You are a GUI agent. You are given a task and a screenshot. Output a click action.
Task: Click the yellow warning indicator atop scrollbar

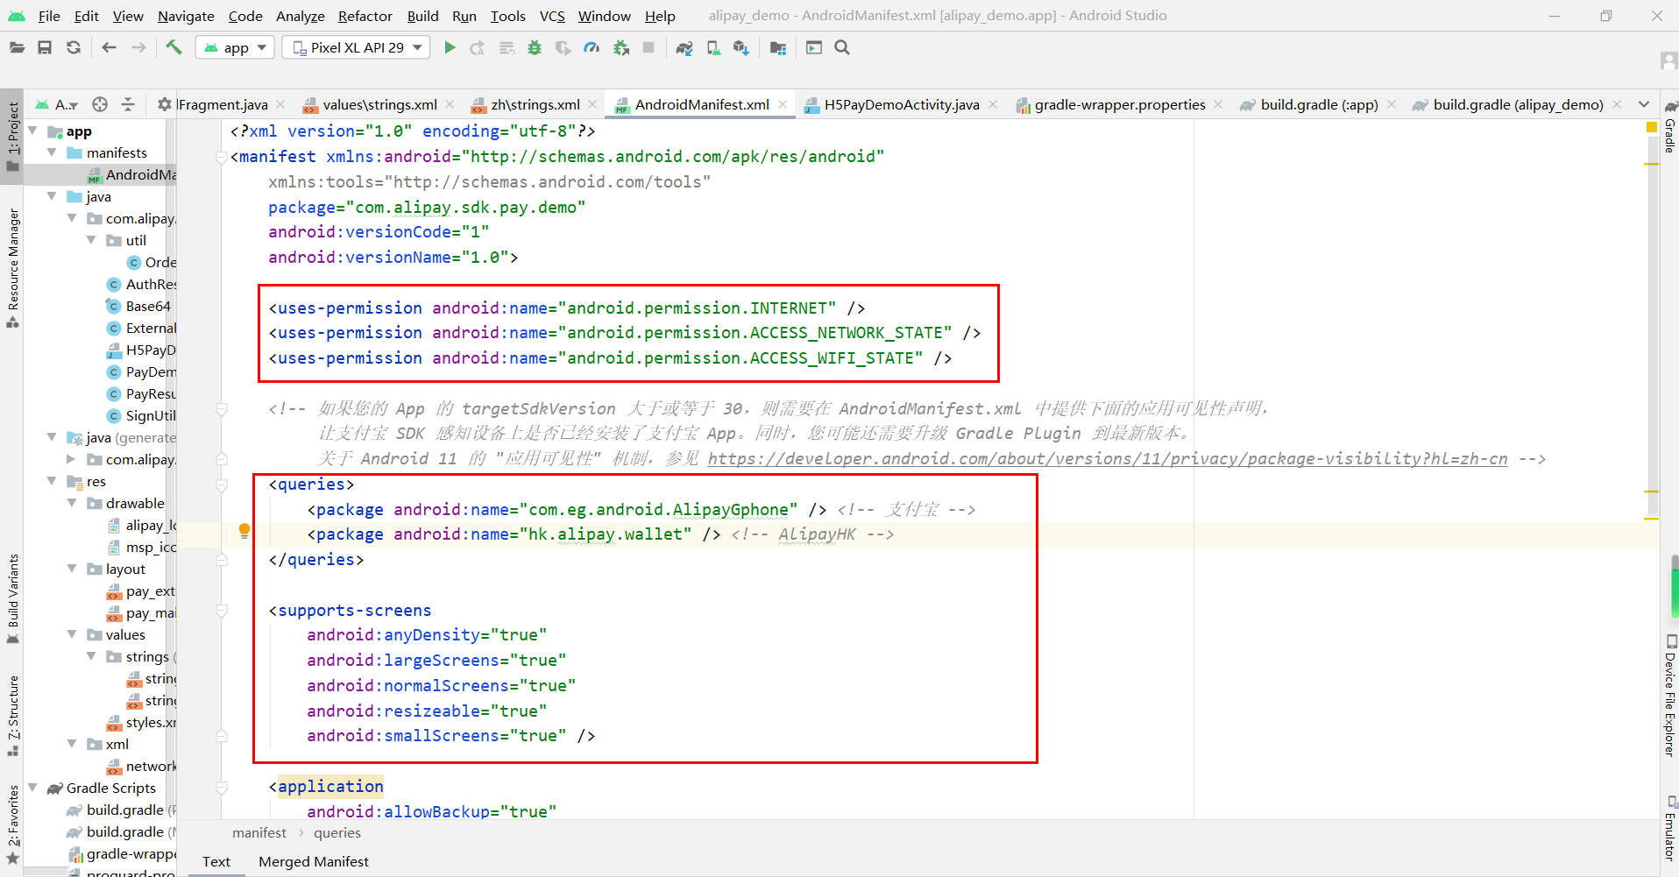1651,127
